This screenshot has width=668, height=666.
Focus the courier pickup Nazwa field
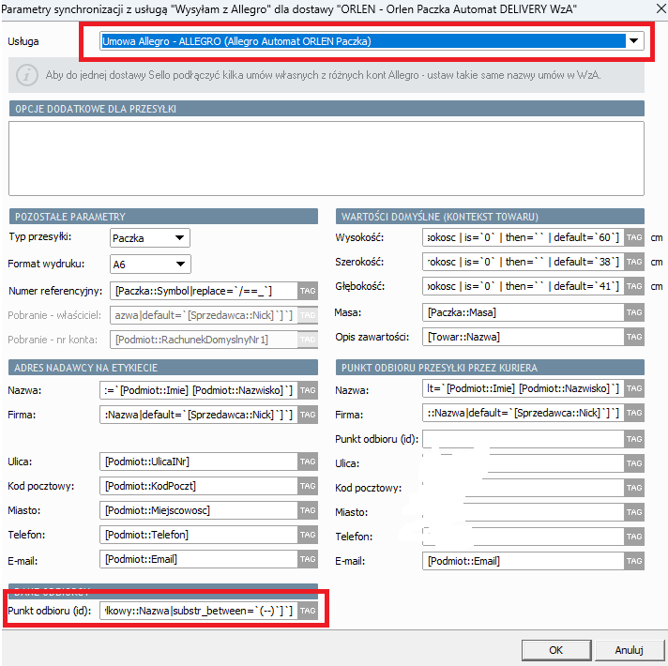[524, 388]
